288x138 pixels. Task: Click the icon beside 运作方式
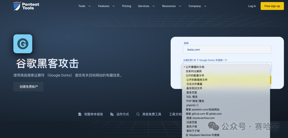(x=112, y=114)
